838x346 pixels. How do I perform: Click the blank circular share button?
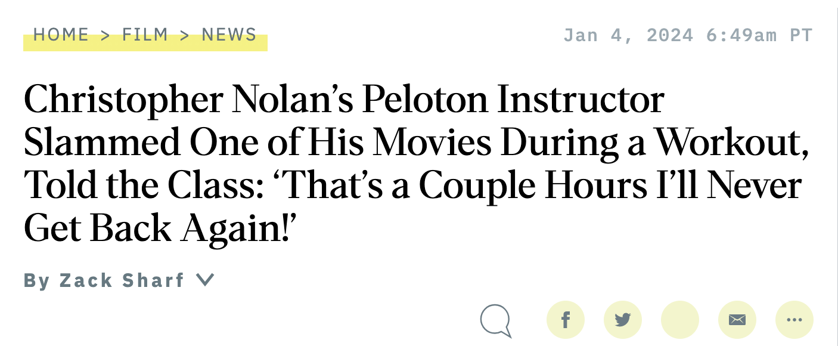[x=680, y=320]
